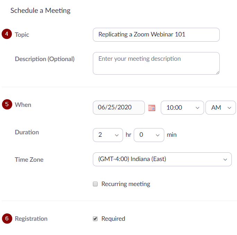
Task: Uncheck the Registration Required checkbox
Action: point(95,219)
